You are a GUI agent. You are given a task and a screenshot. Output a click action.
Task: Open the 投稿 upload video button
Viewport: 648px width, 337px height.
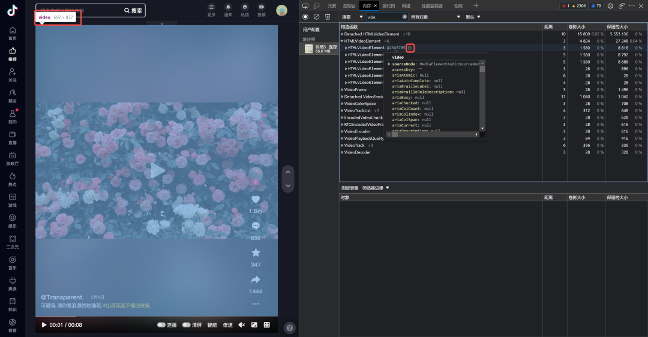coord(262,10)
